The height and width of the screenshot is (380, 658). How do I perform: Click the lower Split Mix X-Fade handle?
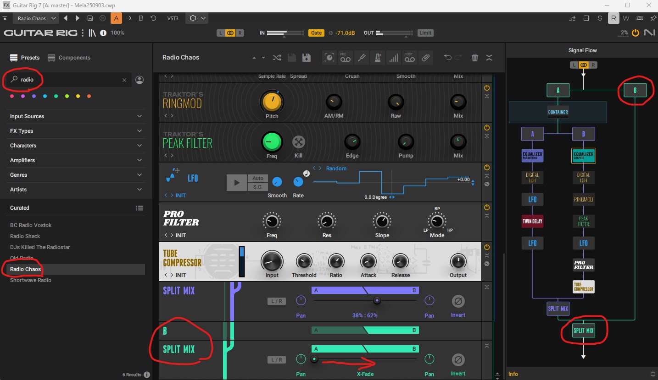click(x=314, y=359)
